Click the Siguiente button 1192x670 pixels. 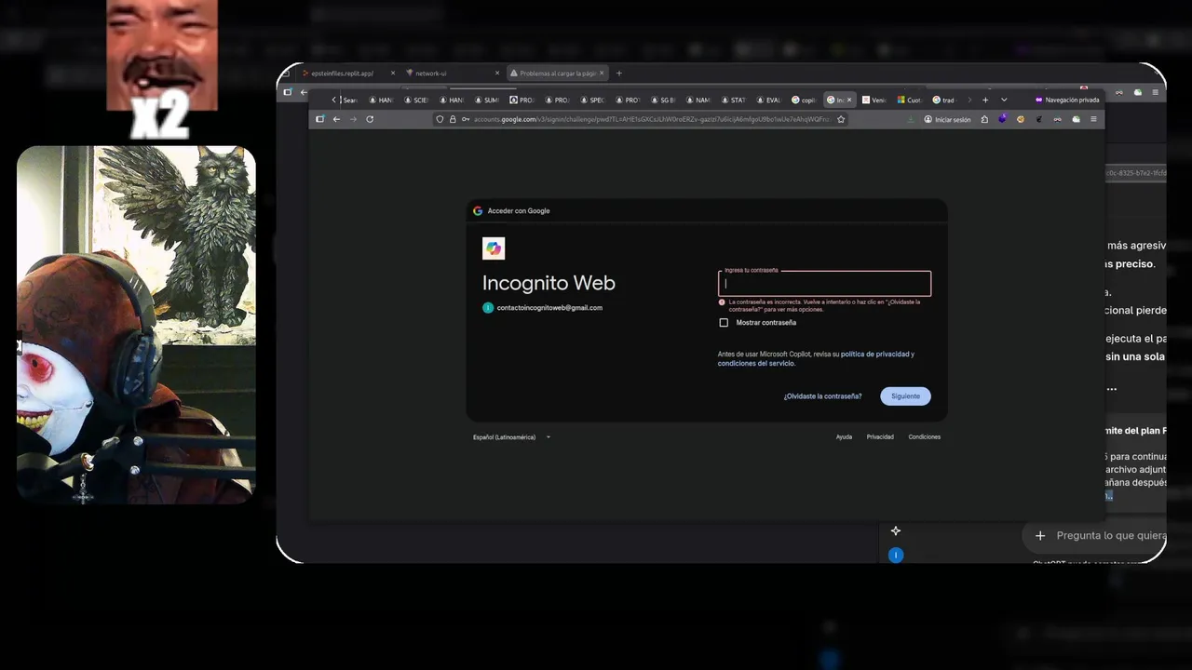pyautogui.click(x=905, y=396)
